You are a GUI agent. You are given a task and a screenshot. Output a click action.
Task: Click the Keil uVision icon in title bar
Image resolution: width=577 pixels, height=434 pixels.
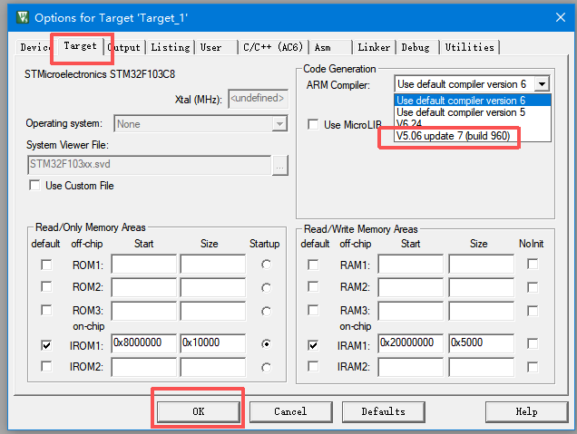(x=23, y=17)
